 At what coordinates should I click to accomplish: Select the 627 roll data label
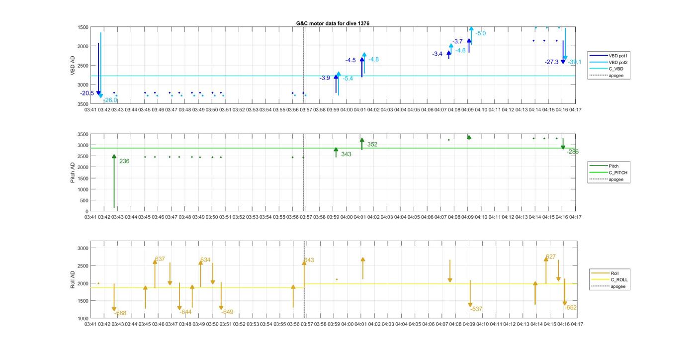coord(550,257)
